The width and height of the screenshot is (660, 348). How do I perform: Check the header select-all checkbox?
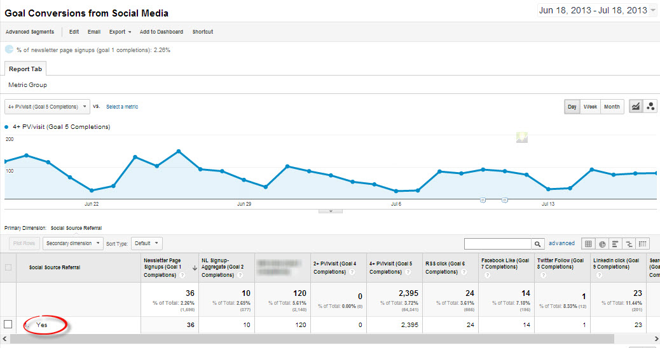(8, 267)
